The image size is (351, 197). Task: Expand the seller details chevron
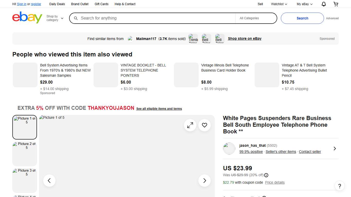pyautogui.click(x=335, y=148)
